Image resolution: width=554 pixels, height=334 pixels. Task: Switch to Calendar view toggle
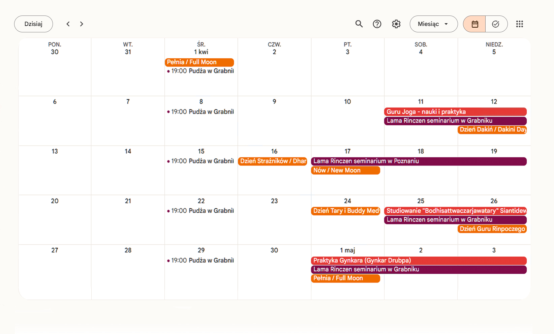coord(474,24)
